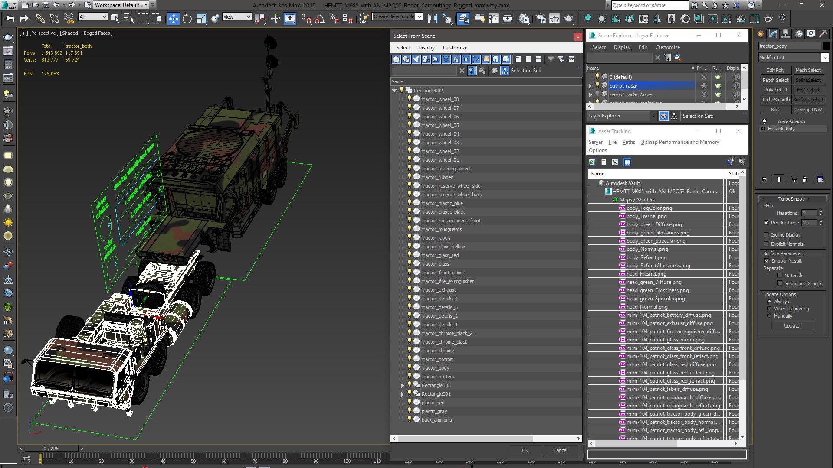Enable Separate by Materials checkbox
Screen dimensions: 833x468
[x=780, y=276]
